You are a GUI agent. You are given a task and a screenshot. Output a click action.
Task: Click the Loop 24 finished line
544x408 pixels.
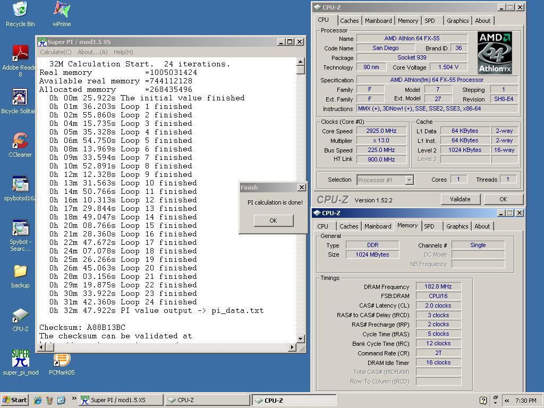(x=123, y=302)
